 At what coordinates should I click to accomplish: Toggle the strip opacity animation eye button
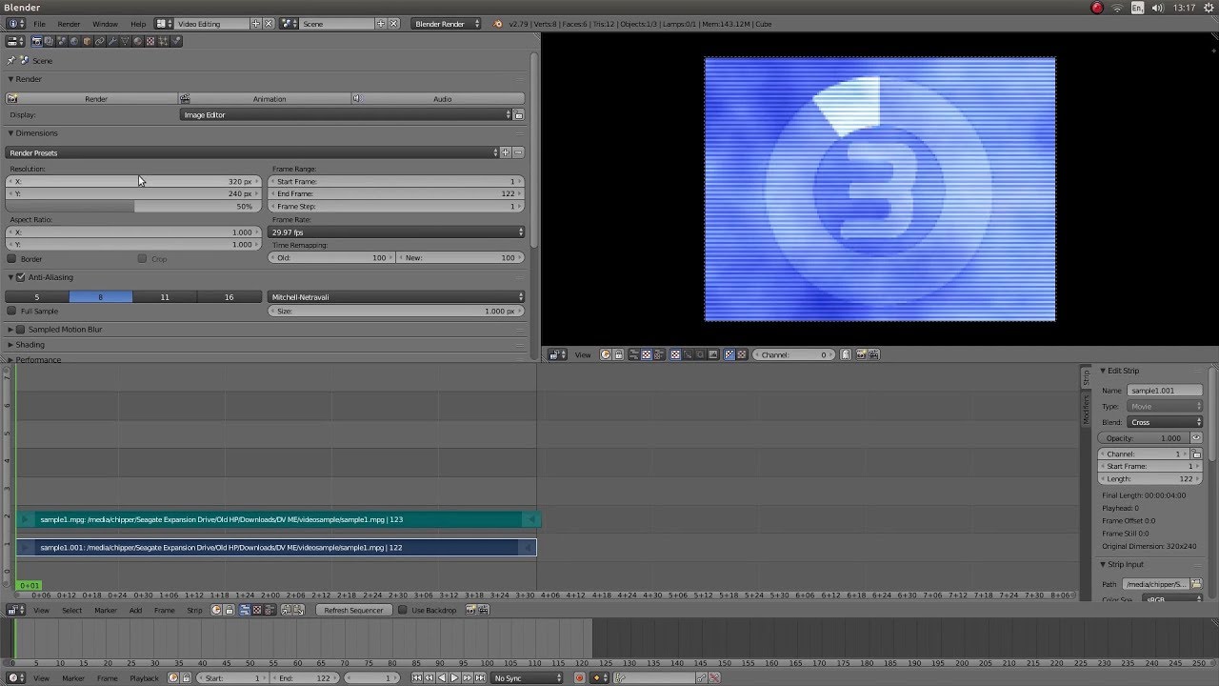click(x=1196, y=438)
